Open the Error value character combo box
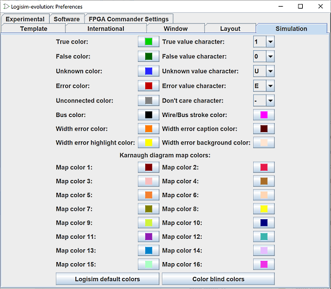 [x=264, y=86]
